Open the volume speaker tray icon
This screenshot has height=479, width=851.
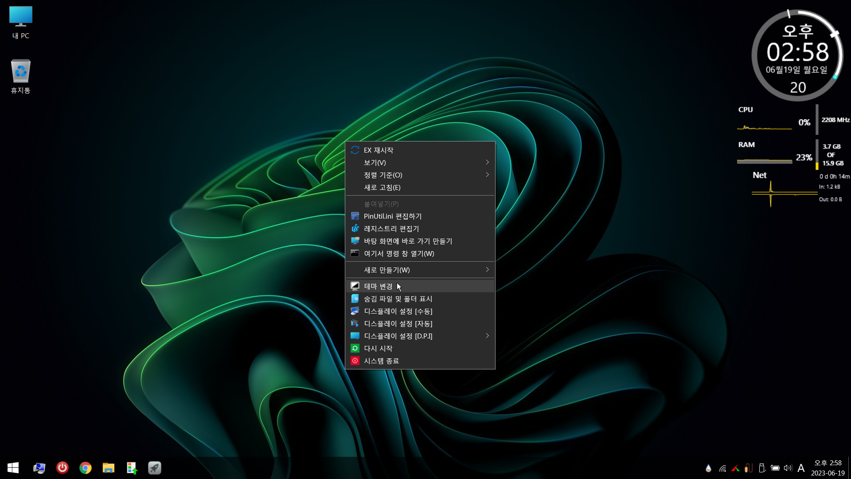click(788, 468)
